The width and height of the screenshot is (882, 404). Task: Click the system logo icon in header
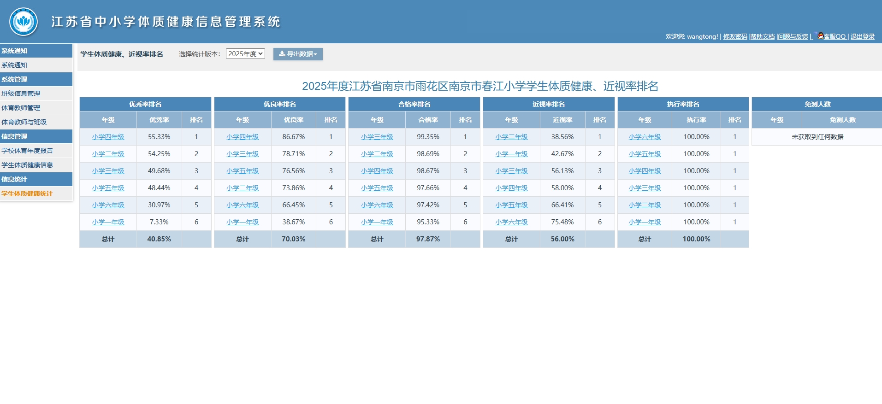coord(24,22)
